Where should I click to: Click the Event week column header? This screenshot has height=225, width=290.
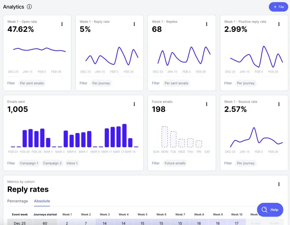(x=20, y=214)
